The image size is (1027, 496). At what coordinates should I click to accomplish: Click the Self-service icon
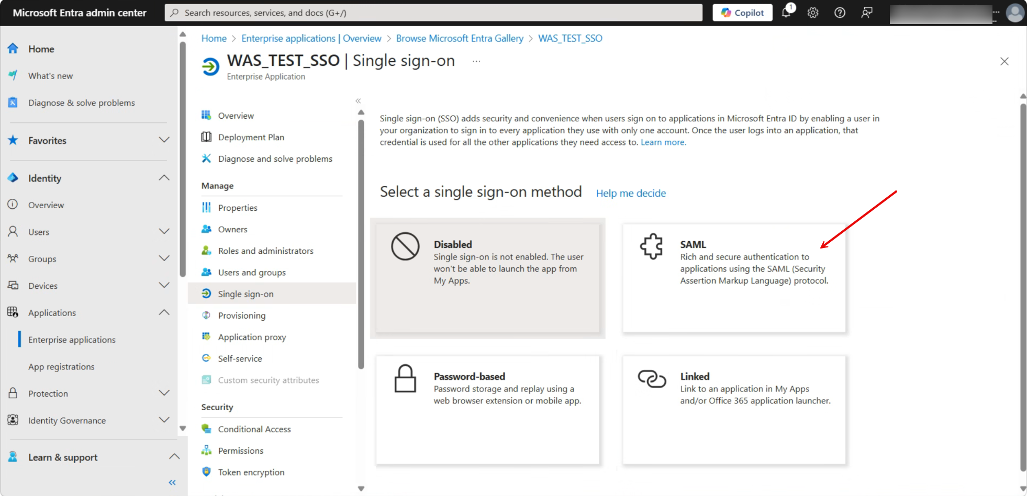point(206,358)
